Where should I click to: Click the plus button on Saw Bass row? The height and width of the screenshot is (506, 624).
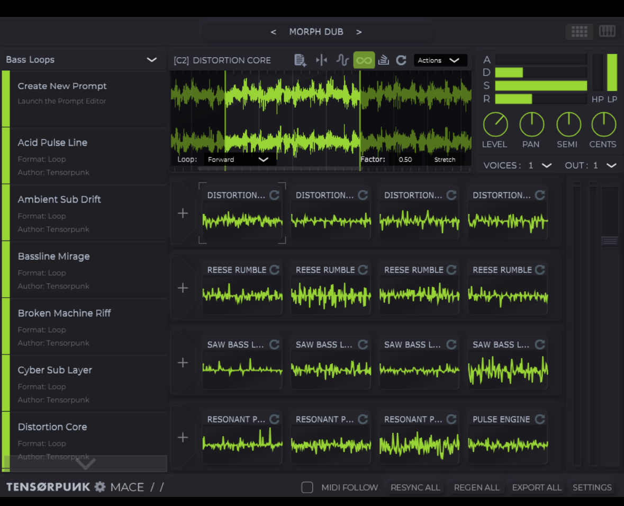click(x=183, y=362)
